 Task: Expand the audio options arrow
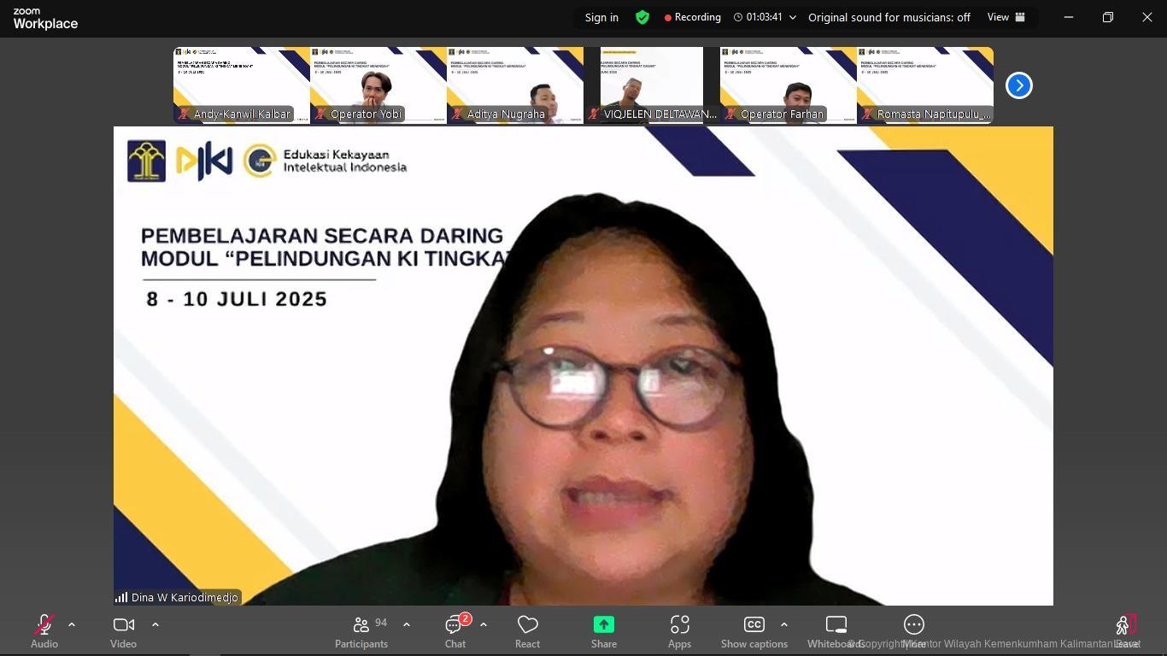point(72,624)
